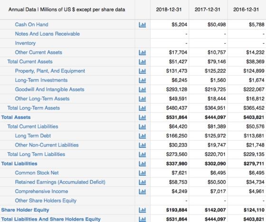Open the bold Total Liabilities link
The height and width of the screenshot is (222, 266).
click(19, 164)
